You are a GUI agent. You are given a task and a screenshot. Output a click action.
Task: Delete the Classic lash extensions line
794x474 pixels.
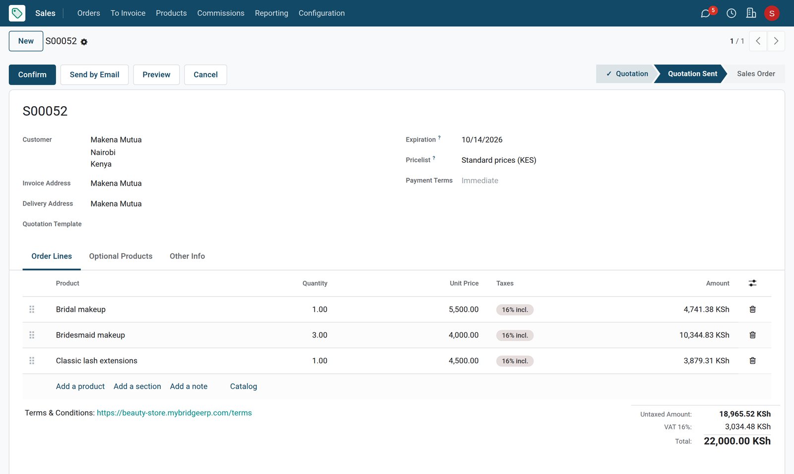(x=752, y=361)
